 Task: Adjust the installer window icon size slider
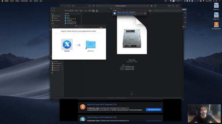click(x=101, y=28)
